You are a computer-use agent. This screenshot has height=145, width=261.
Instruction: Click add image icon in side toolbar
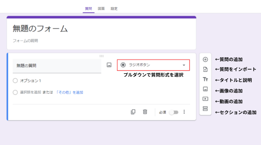205,89
